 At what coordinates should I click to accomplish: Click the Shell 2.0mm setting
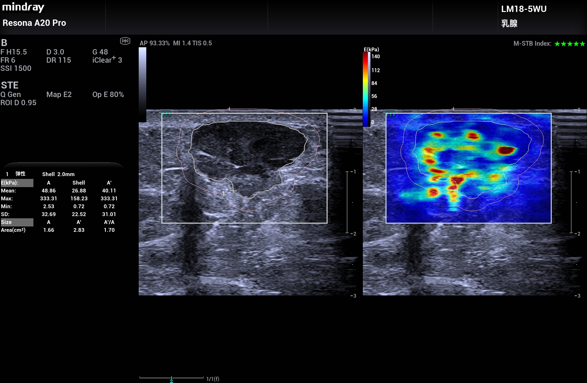58,174
